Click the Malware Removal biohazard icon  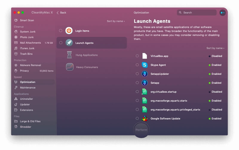[16, 65]
